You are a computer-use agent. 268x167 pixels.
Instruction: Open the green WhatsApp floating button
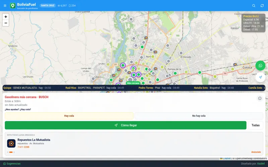pyautogui.click(x=260, y=65)
